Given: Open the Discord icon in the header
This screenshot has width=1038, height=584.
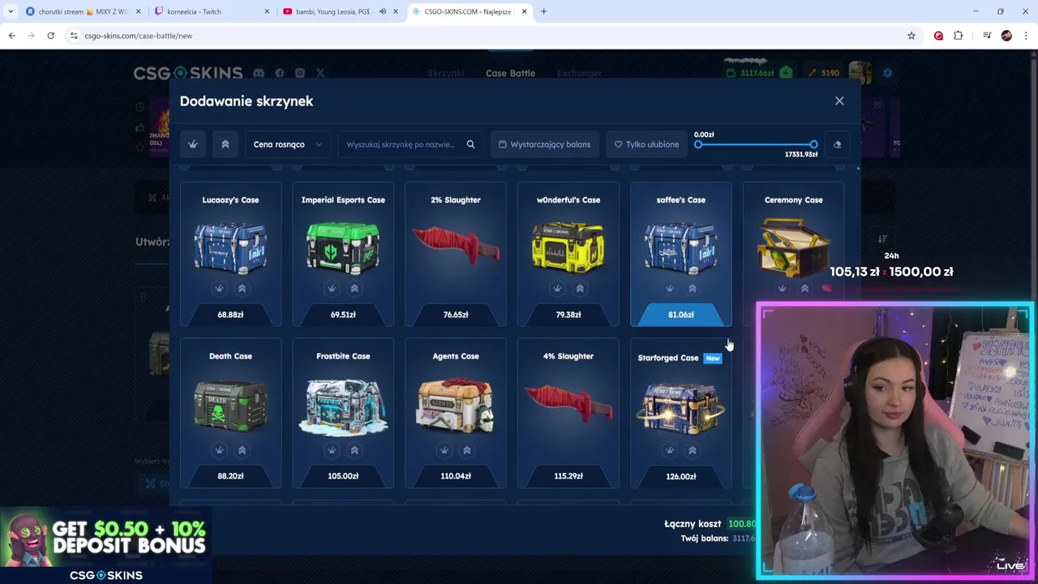Looking at the screenshot, I should pos(259,73).
